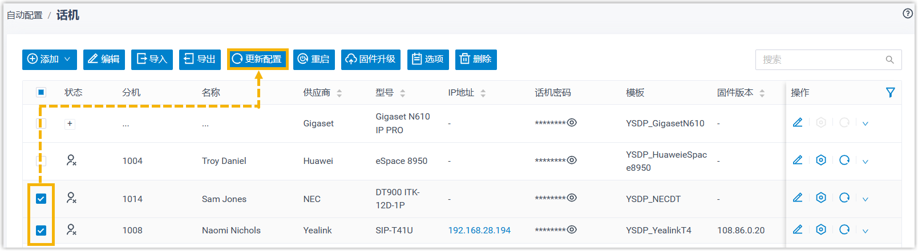Show phone password for Naomi Nichols
The width and height of the screenshot is (918, 251).
(572, 230)
